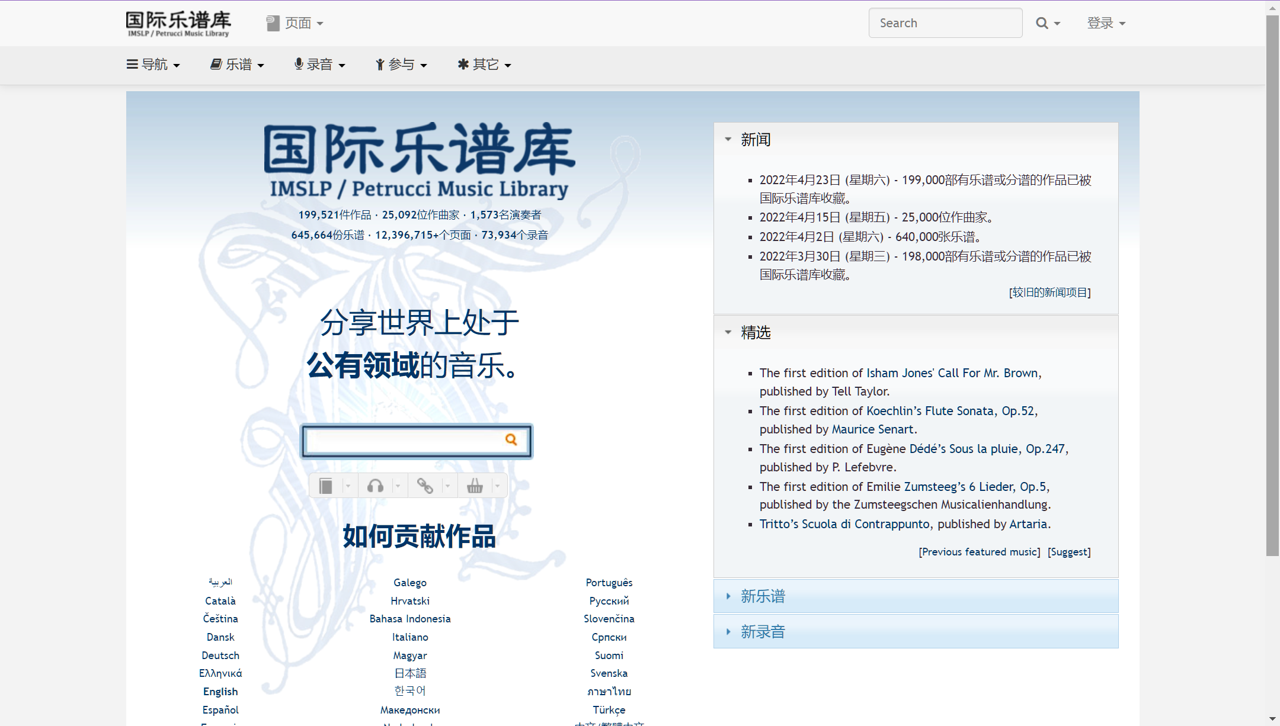The image size is (1280, 726).
Task: Switch language to Bahasa Indonesia
Action: click(x=410, y=619)
